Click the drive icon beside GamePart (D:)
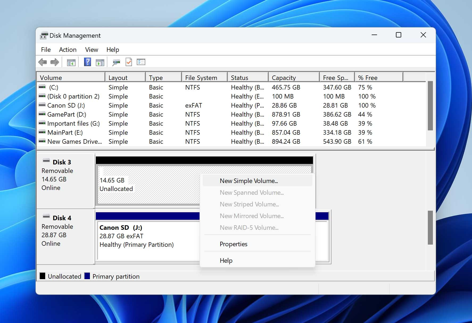This screenshot has height=323, width=472. point(42,114)
